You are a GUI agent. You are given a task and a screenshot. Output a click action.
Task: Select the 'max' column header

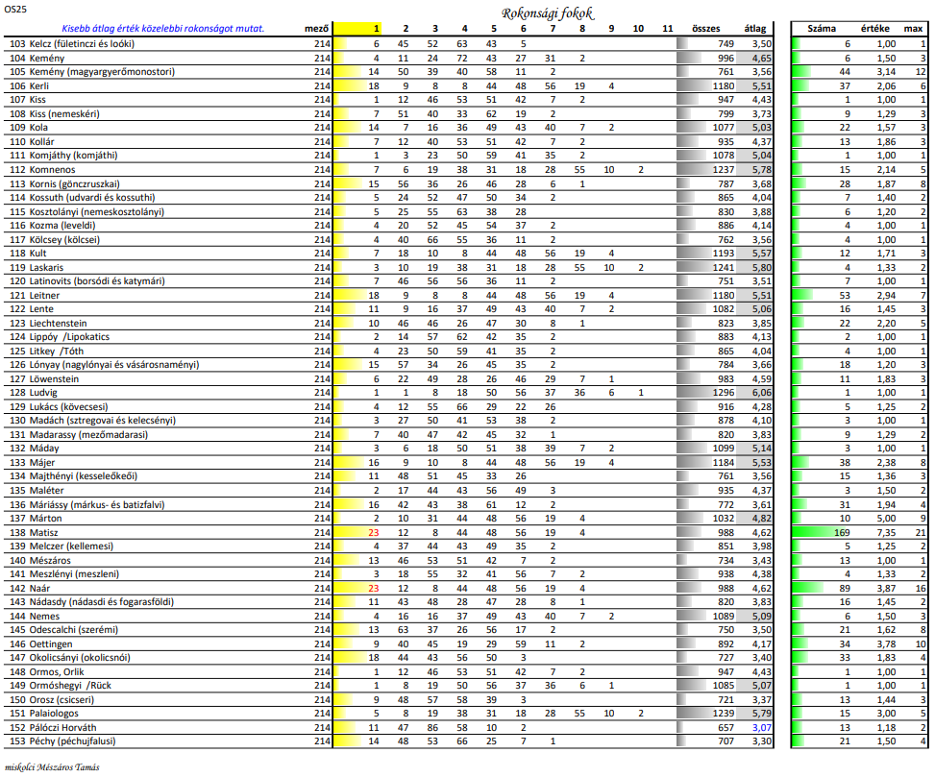tap(916, 29)
